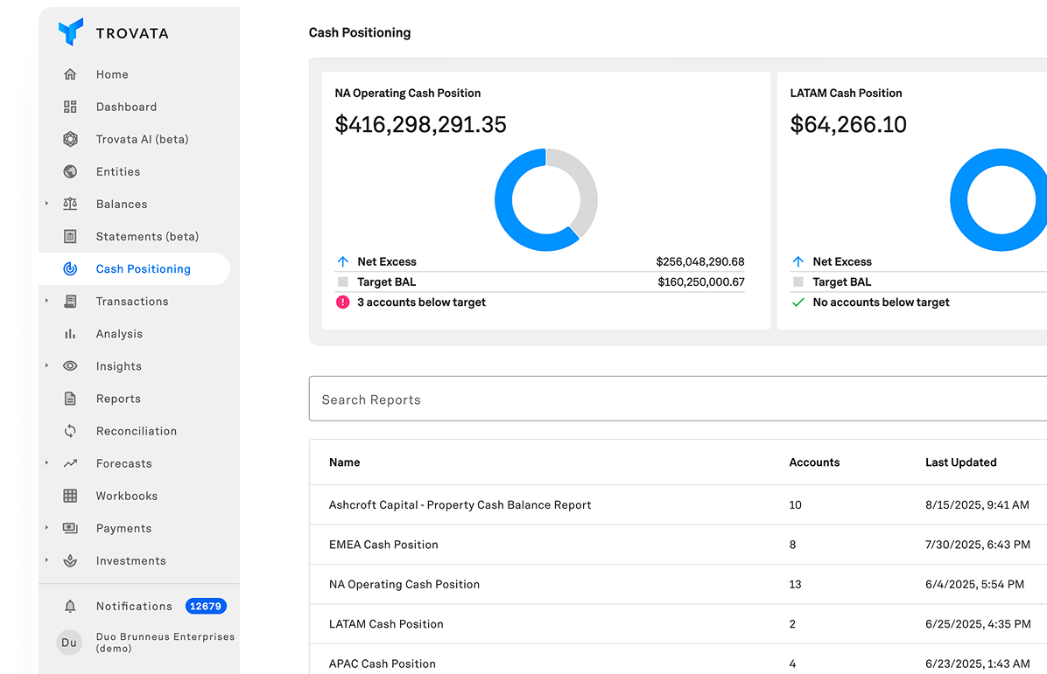Screen dimensions: 1047x674
Task: Open Dashboard via its grid icon
Action: click(x=70, y=108)
